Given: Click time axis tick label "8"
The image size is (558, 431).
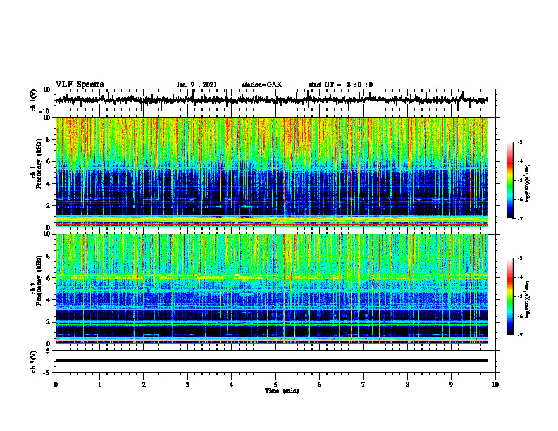Looking at the screenshot, I should point(407,385).
